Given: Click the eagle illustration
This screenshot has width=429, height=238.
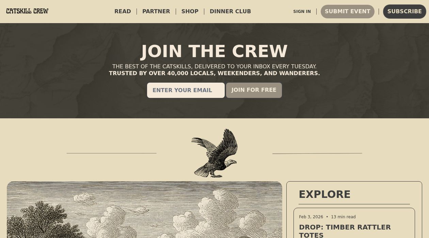Looking at the screenshot, I should (214, 153).
